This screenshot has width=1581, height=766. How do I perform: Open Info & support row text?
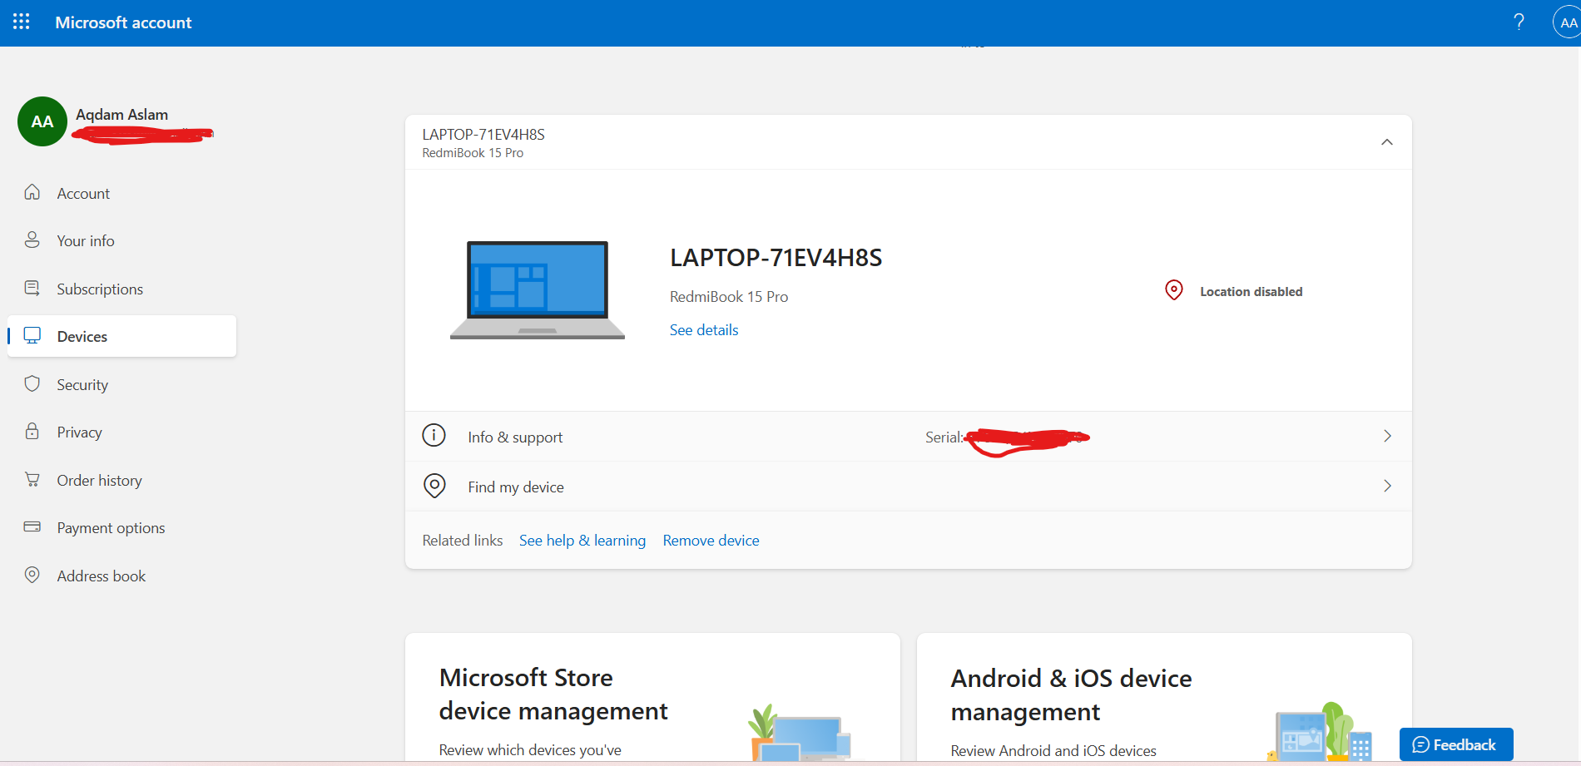point(515,437)
